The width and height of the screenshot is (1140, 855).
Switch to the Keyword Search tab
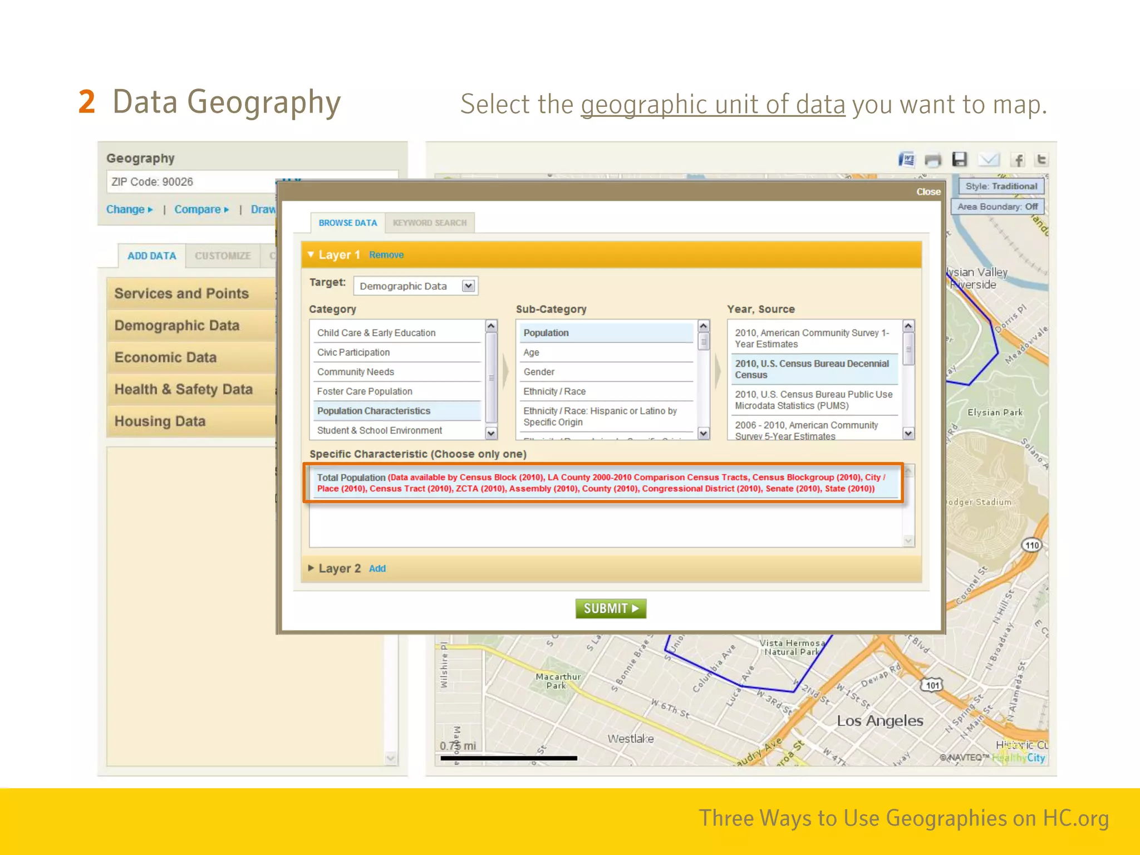(x=429, y=223)
